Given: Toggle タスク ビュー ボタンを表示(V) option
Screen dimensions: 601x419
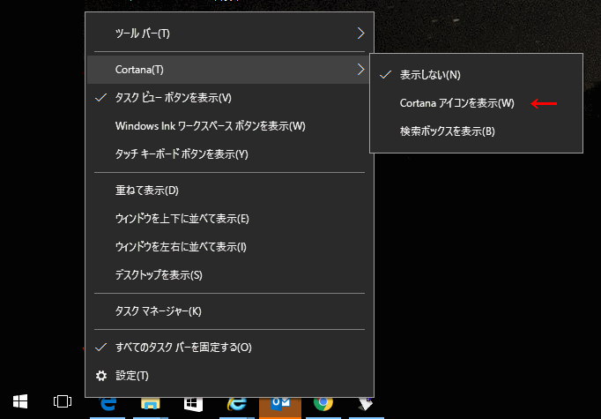Looking at the screenshot, I should coord(230,98).
